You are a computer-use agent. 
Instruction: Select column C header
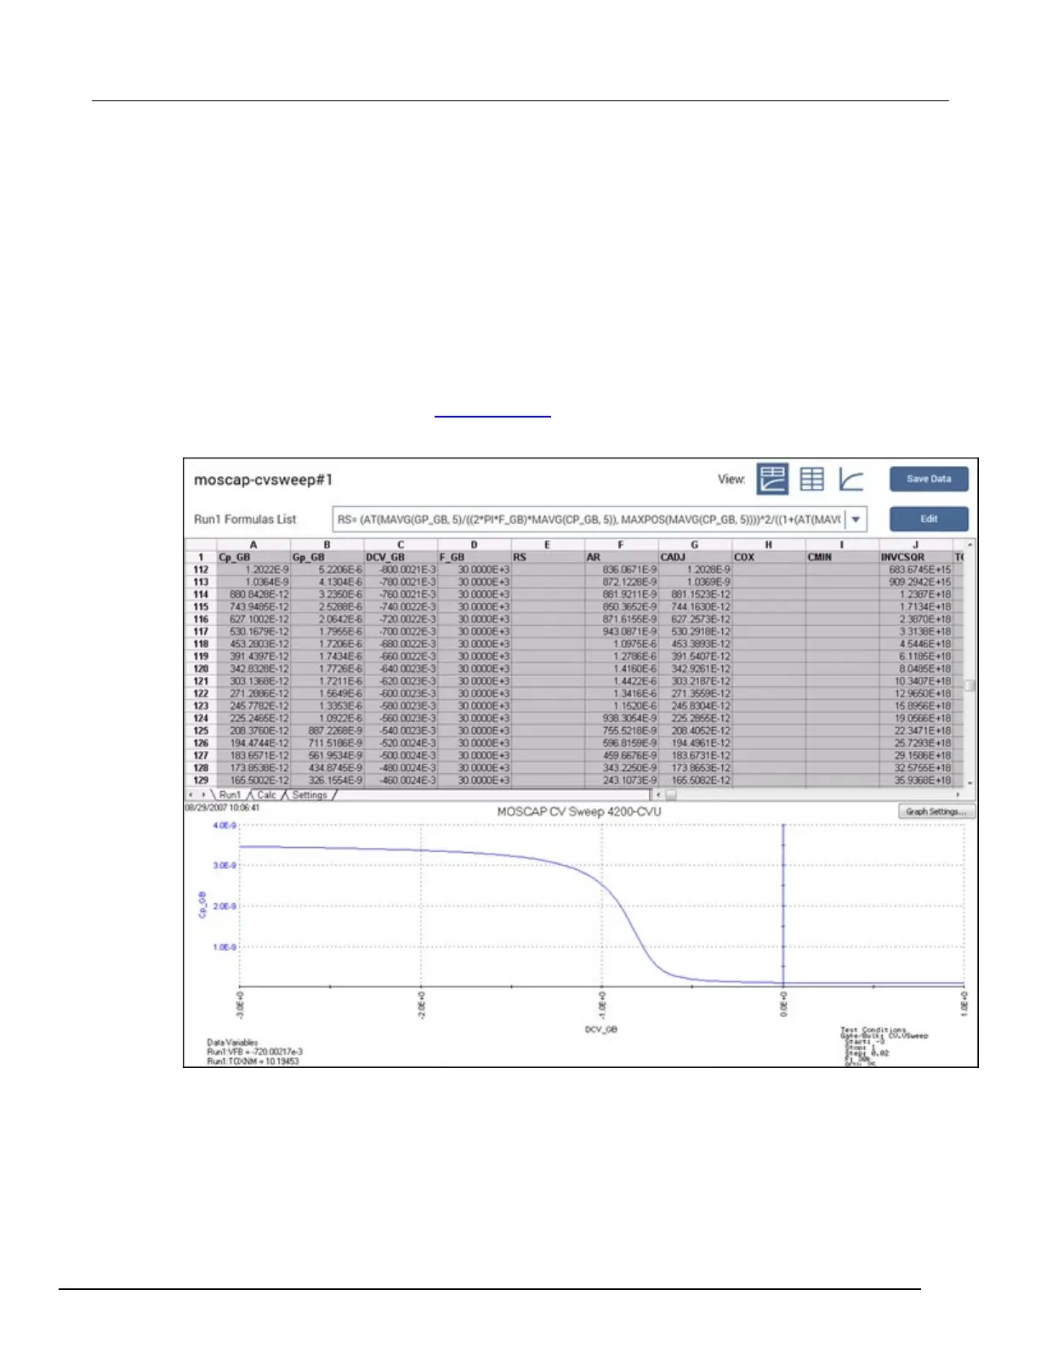[x=401, y=545]
